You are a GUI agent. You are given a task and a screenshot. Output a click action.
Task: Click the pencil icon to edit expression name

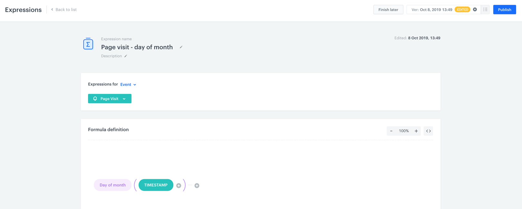181,47
